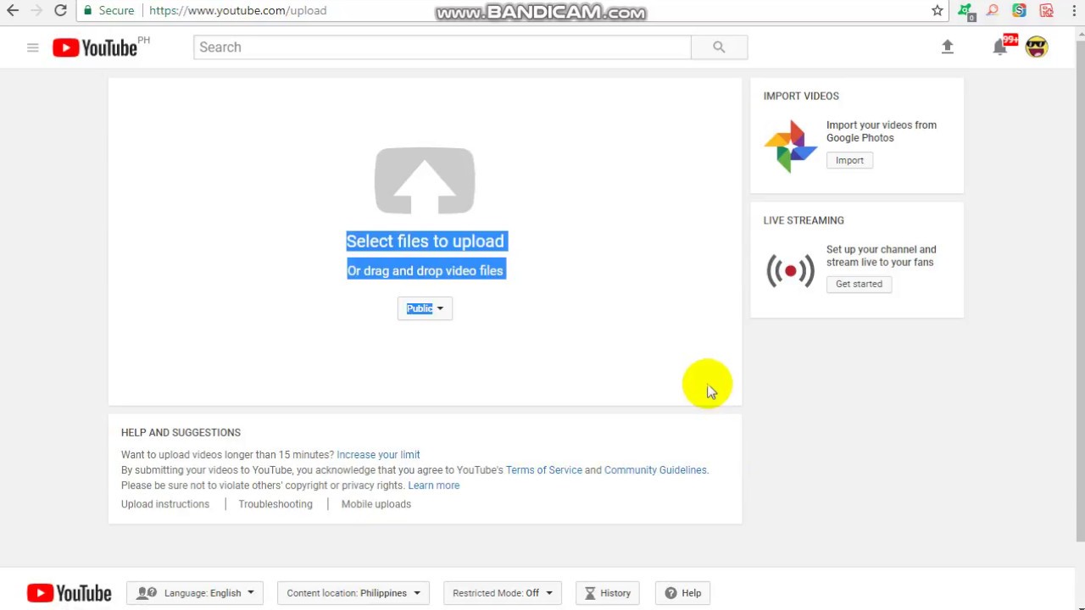Open Chrome's three-dot menu
This screenshot has height=610, width=1085.
1074,10
